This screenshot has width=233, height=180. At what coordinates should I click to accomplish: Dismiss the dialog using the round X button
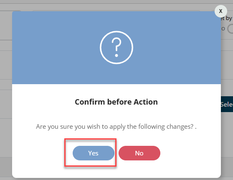(x=220, y=11)
